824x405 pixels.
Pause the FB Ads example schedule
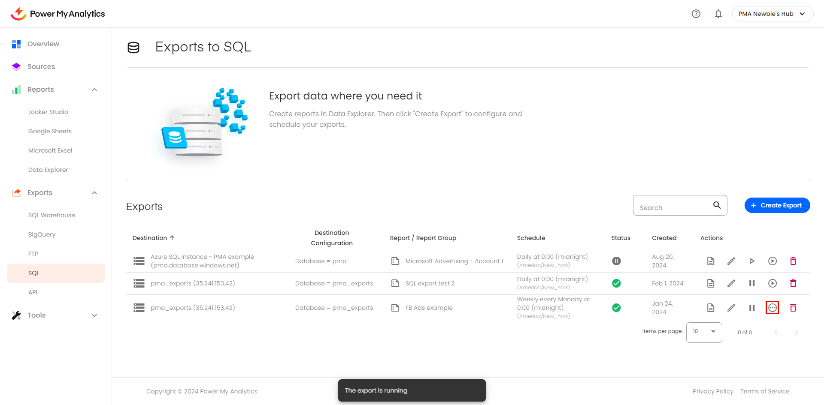pos(752,308)
